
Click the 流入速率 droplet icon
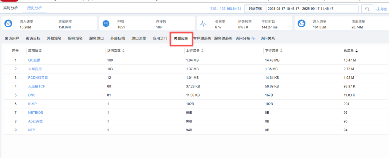(9, 23)
